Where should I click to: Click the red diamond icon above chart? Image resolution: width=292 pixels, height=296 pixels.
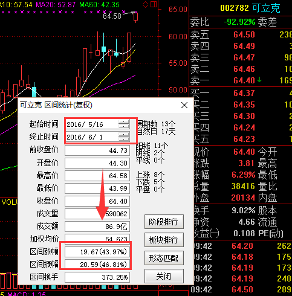pyautogui.click(x=145, y=4)
